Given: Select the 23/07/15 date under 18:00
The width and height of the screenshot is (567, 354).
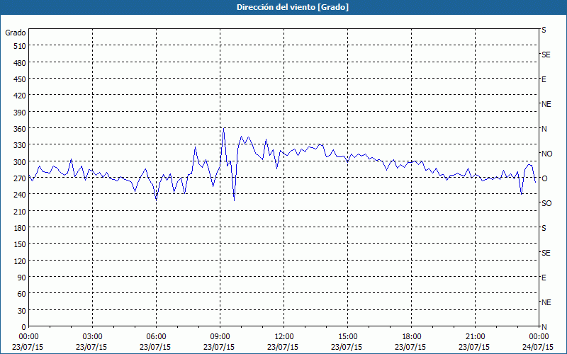Looking at the screenshot, I should click(x=410, y=347).
